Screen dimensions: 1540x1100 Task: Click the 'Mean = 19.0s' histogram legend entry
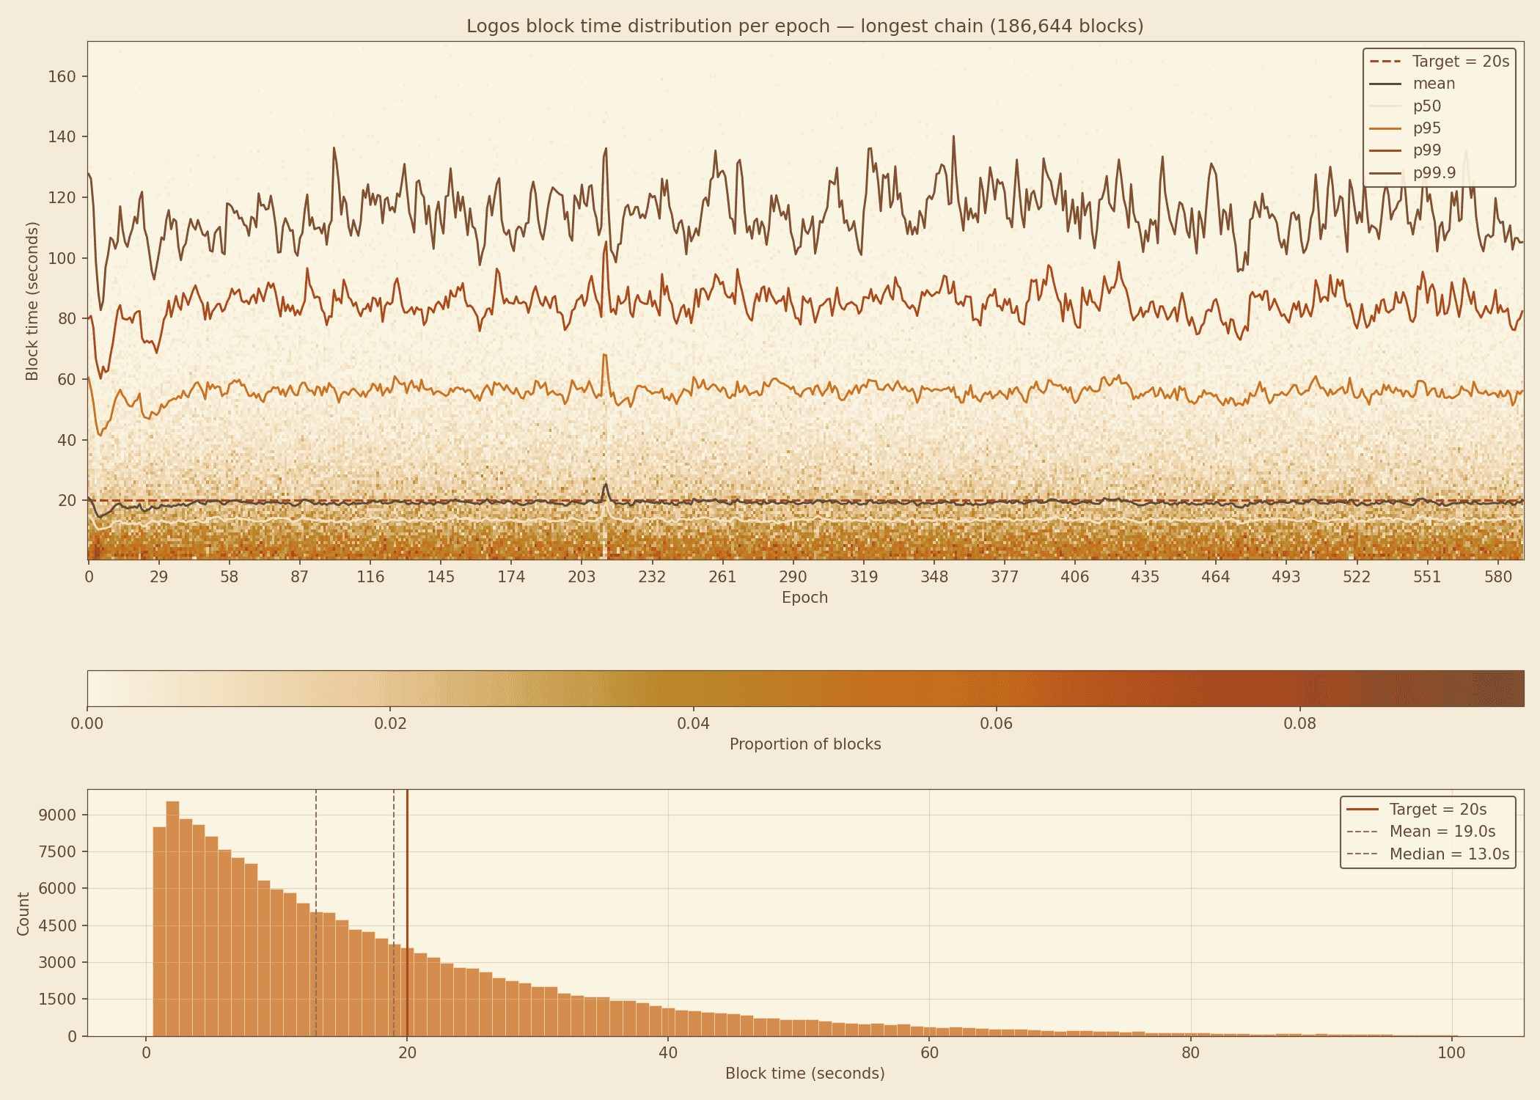tap(1442, 832)
